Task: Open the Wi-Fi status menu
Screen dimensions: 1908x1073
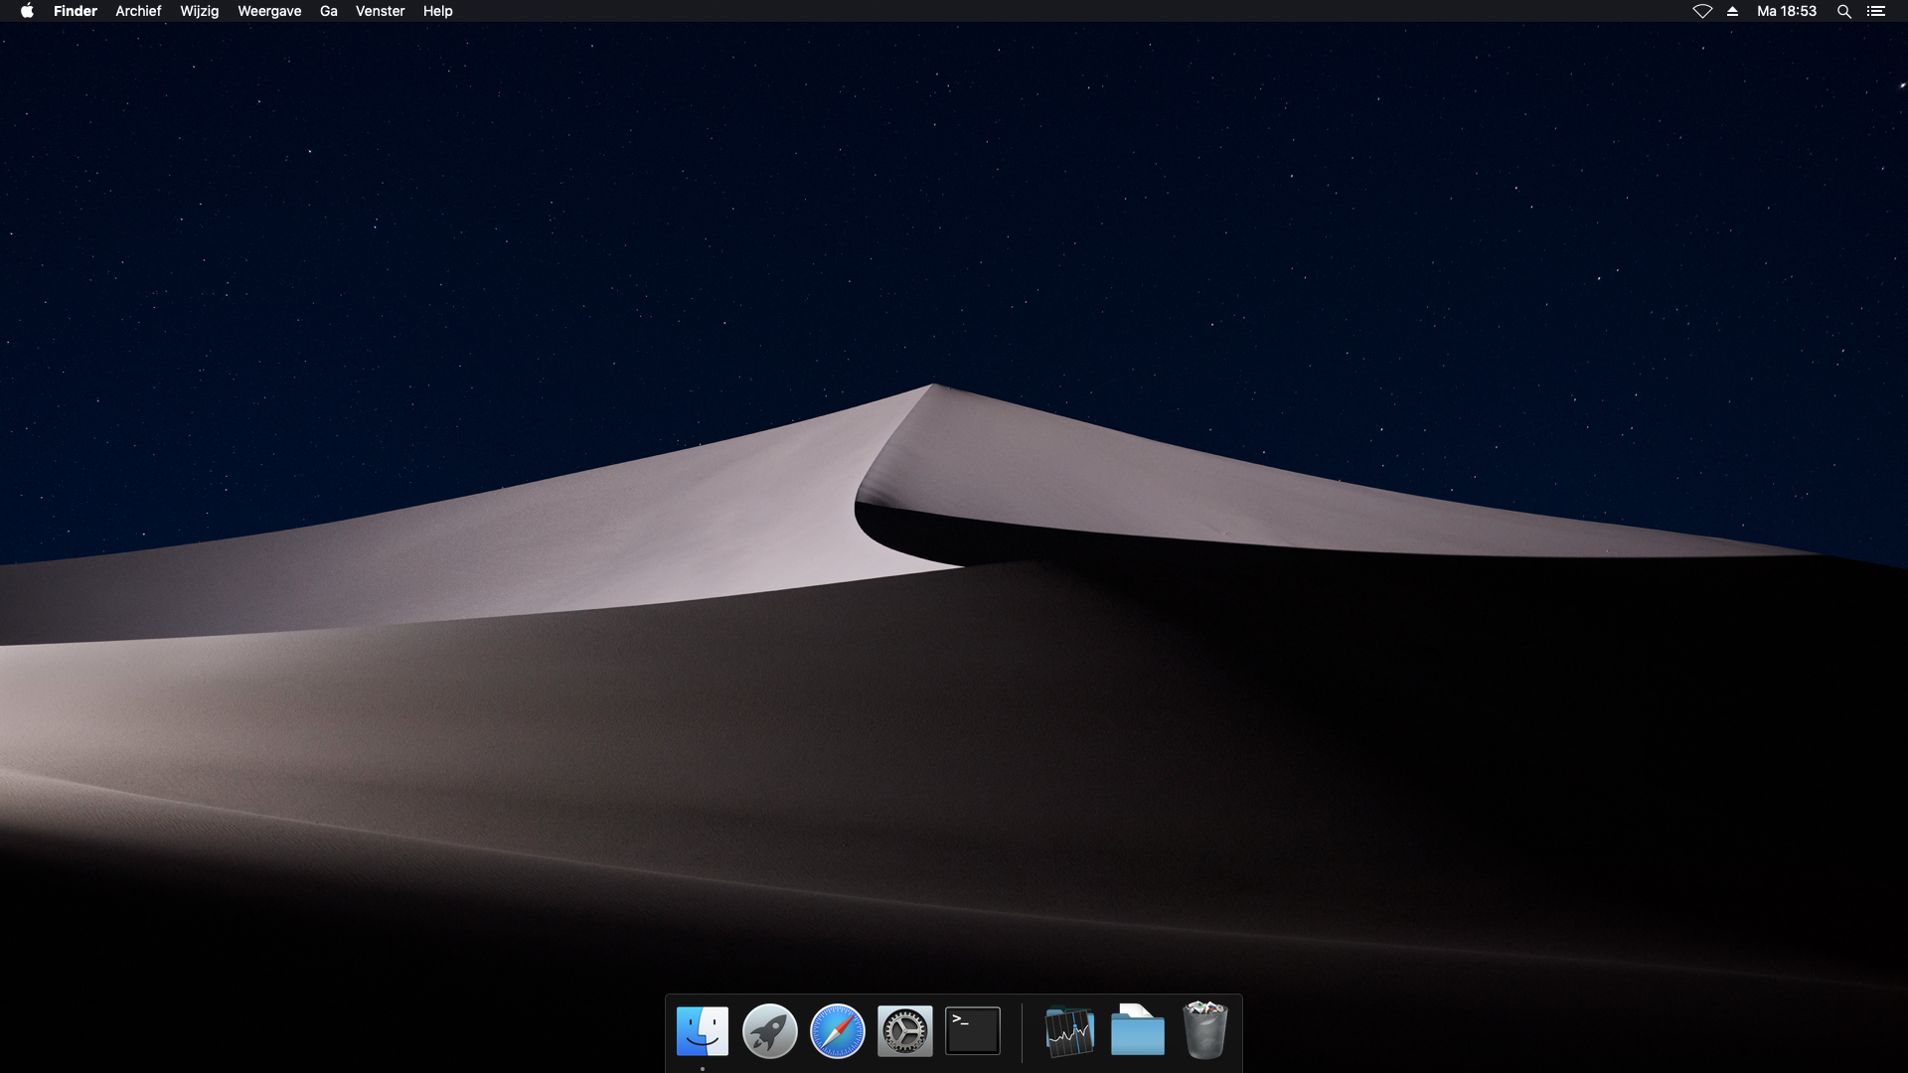Action: tap(1702, 11)
